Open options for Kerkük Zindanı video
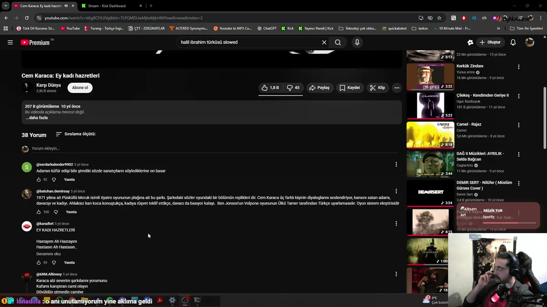 [x=519, y=67]
